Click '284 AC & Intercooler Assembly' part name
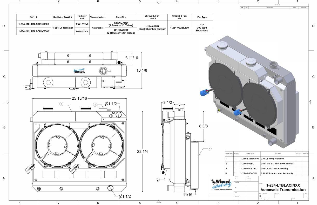317x205 pixels. 277,173
